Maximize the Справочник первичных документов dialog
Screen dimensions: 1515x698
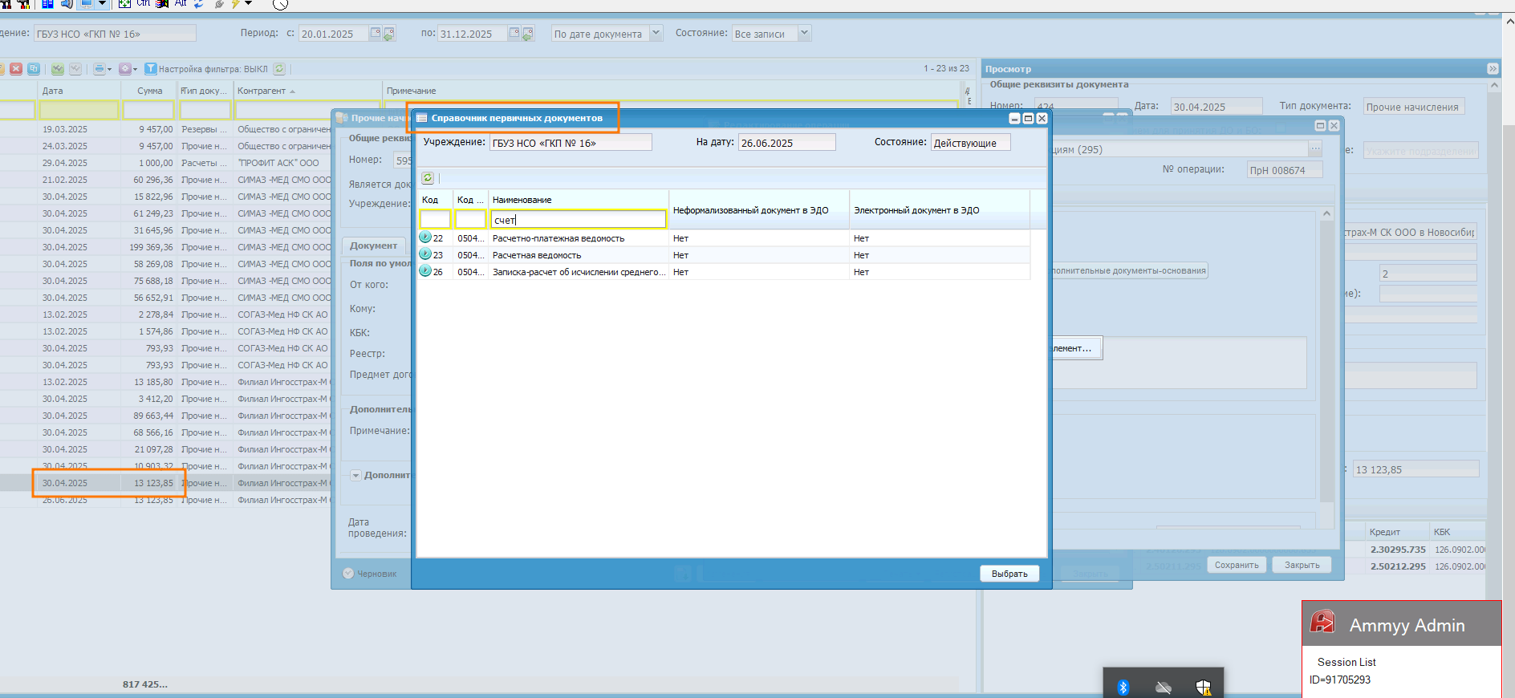[x=1028, y=118]
